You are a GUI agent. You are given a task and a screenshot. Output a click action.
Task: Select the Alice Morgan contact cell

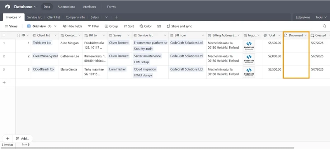[71, 46]
